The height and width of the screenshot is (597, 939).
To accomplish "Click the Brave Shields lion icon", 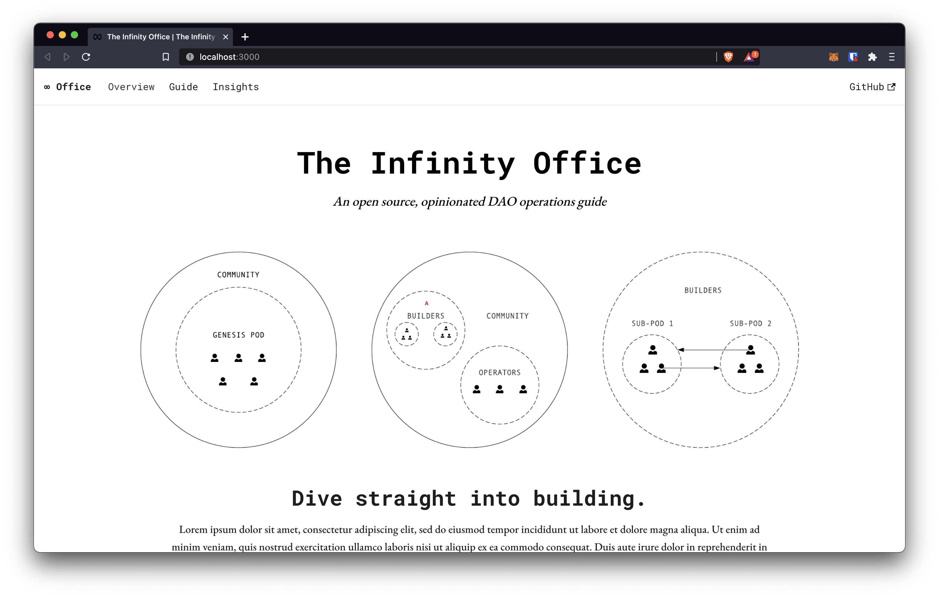I will point(728,57).
